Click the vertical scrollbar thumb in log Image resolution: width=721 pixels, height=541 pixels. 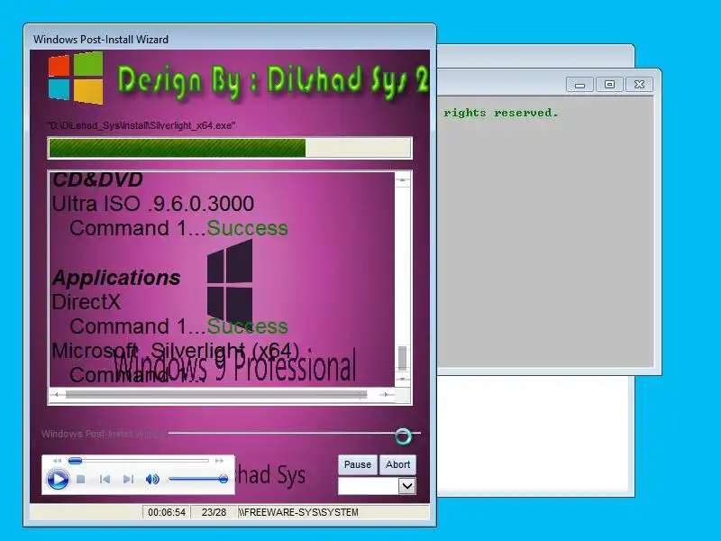click(x=402, y=358)
